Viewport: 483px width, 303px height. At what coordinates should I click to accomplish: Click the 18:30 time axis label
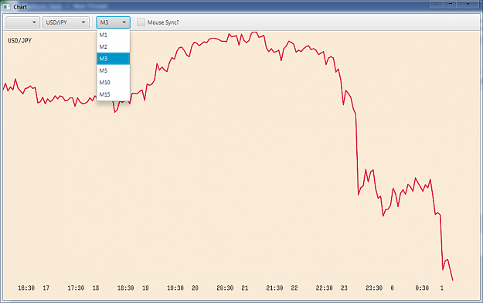(125, 288)
